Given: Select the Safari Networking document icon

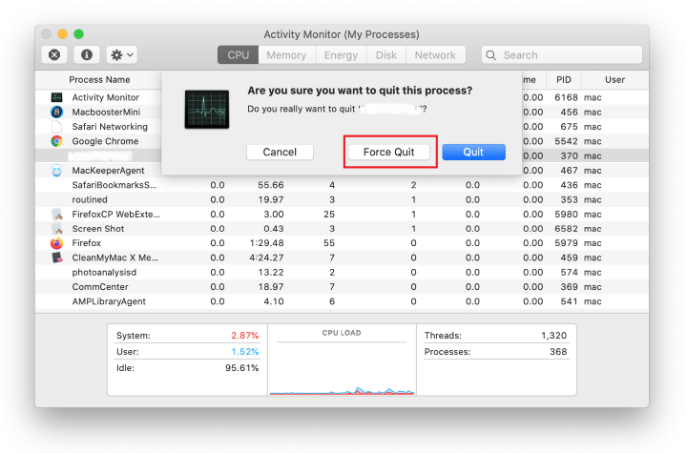Looking at the screenshot, I should [57, 127].
